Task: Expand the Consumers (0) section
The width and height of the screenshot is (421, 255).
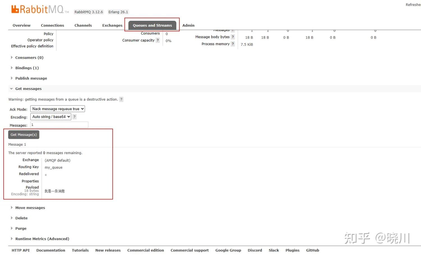Action: pos(29,58)
